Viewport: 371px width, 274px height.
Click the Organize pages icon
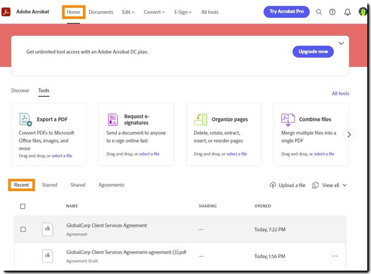[201, 119]
